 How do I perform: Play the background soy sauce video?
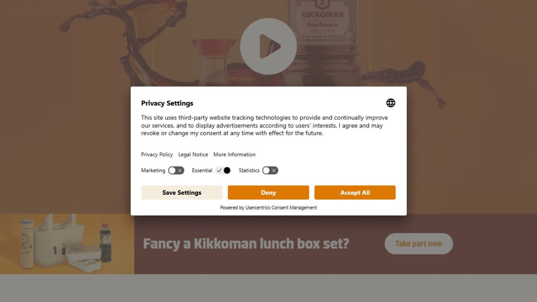pos(268,46)
